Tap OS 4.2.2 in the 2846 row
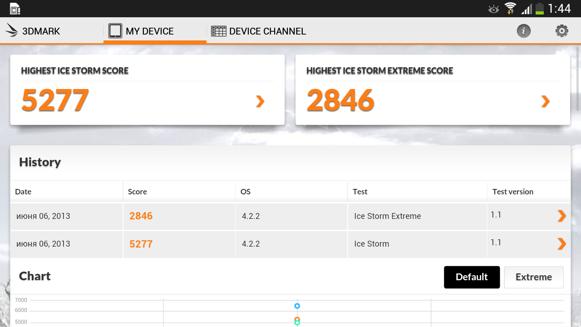Viewport: 581px width, 327px height. [x=251, y=216]
